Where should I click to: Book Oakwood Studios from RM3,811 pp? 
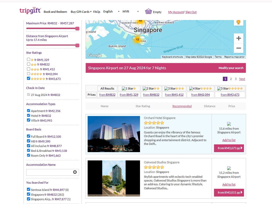pos(229,193)
